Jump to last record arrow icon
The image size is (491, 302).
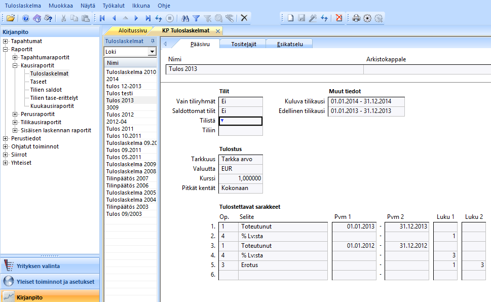[x=148, y=18]
